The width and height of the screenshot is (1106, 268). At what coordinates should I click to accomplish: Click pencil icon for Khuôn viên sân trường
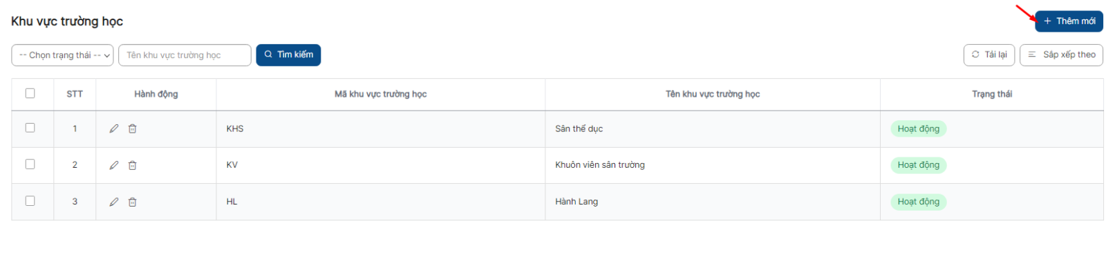tap(114, 165)
